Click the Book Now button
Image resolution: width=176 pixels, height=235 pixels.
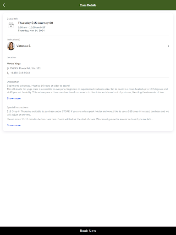88,231
